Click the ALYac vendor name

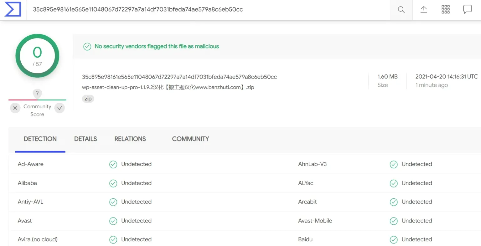tap(306, 183)
